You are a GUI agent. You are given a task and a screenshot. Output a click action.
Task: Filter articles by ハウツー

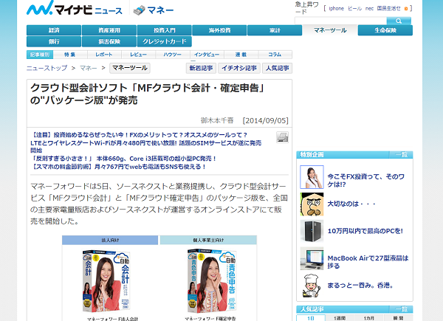[x=173, y=55]
